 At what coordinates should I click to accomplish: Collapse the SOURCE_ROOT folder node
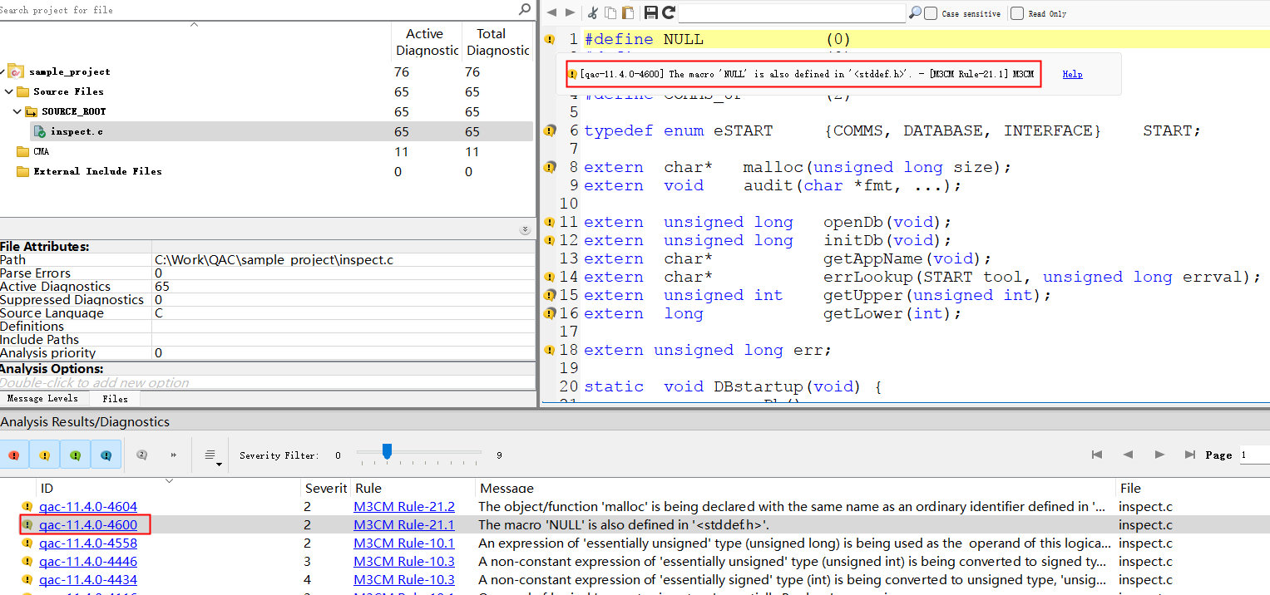(x=17, y=111)
